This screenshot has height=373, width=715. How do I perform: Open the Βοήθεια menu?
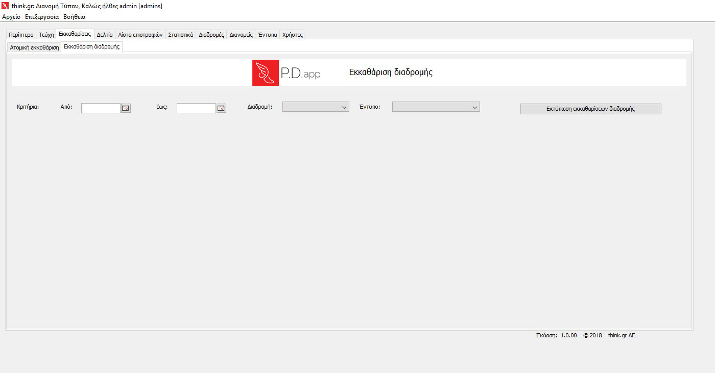click(74, 17)
